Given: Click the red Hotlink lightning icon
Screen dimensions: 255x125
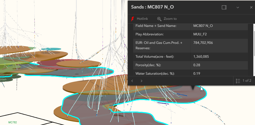Looking at the screenshot, I should [x=132, y=19].
